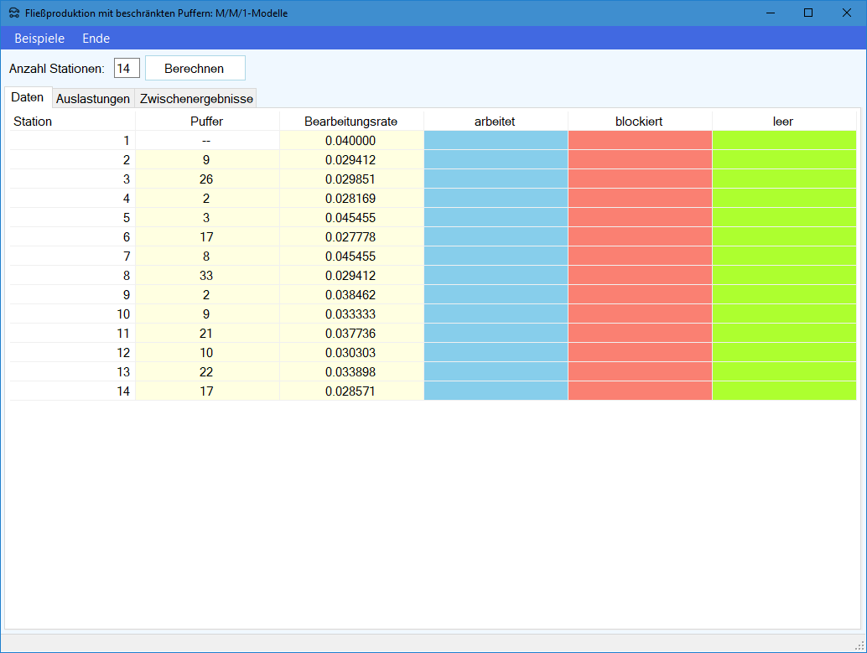The width and height of the screenshot is (867, 653).
Task: Click the blue arbeitet cell for station 5
Action: pyautogui.click(x=496, y=218)
